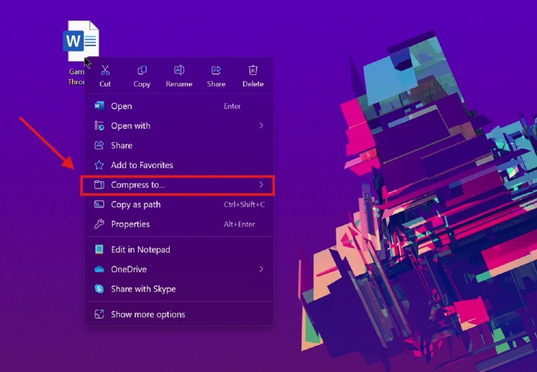This screenshot has height=372, width=537.
Task: Click the Rename icon
Action: point(179,70)
